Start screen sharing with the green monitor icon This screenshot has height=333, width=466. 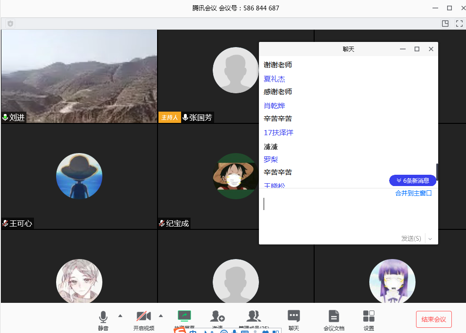coord(184,317)
